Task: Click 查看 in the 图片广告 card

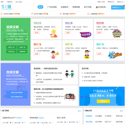Action: coord(36,54)
